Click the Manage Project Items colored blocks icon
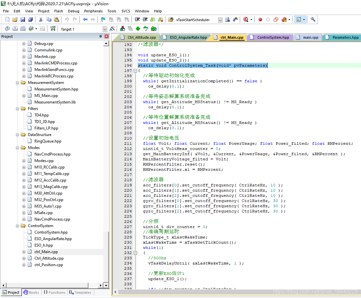This screenshot has height=298, width=361. 122,29
